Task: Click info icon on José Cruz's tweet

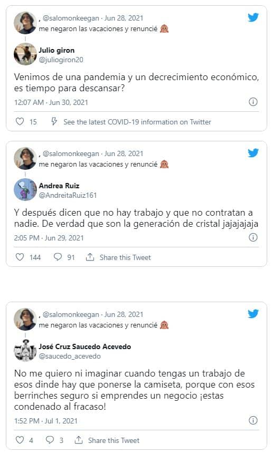Action: click(253, 420)
